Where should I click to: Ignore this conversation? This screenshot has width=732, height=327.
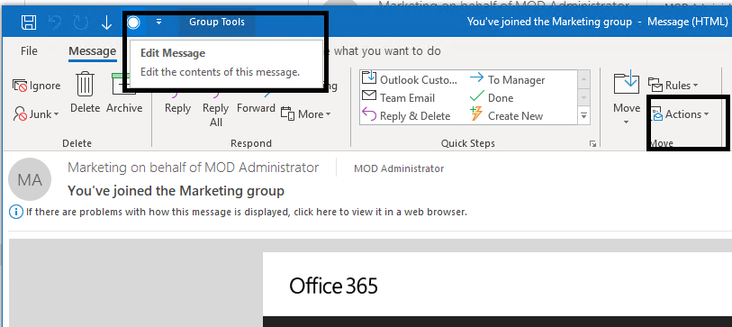click(36, 86)
